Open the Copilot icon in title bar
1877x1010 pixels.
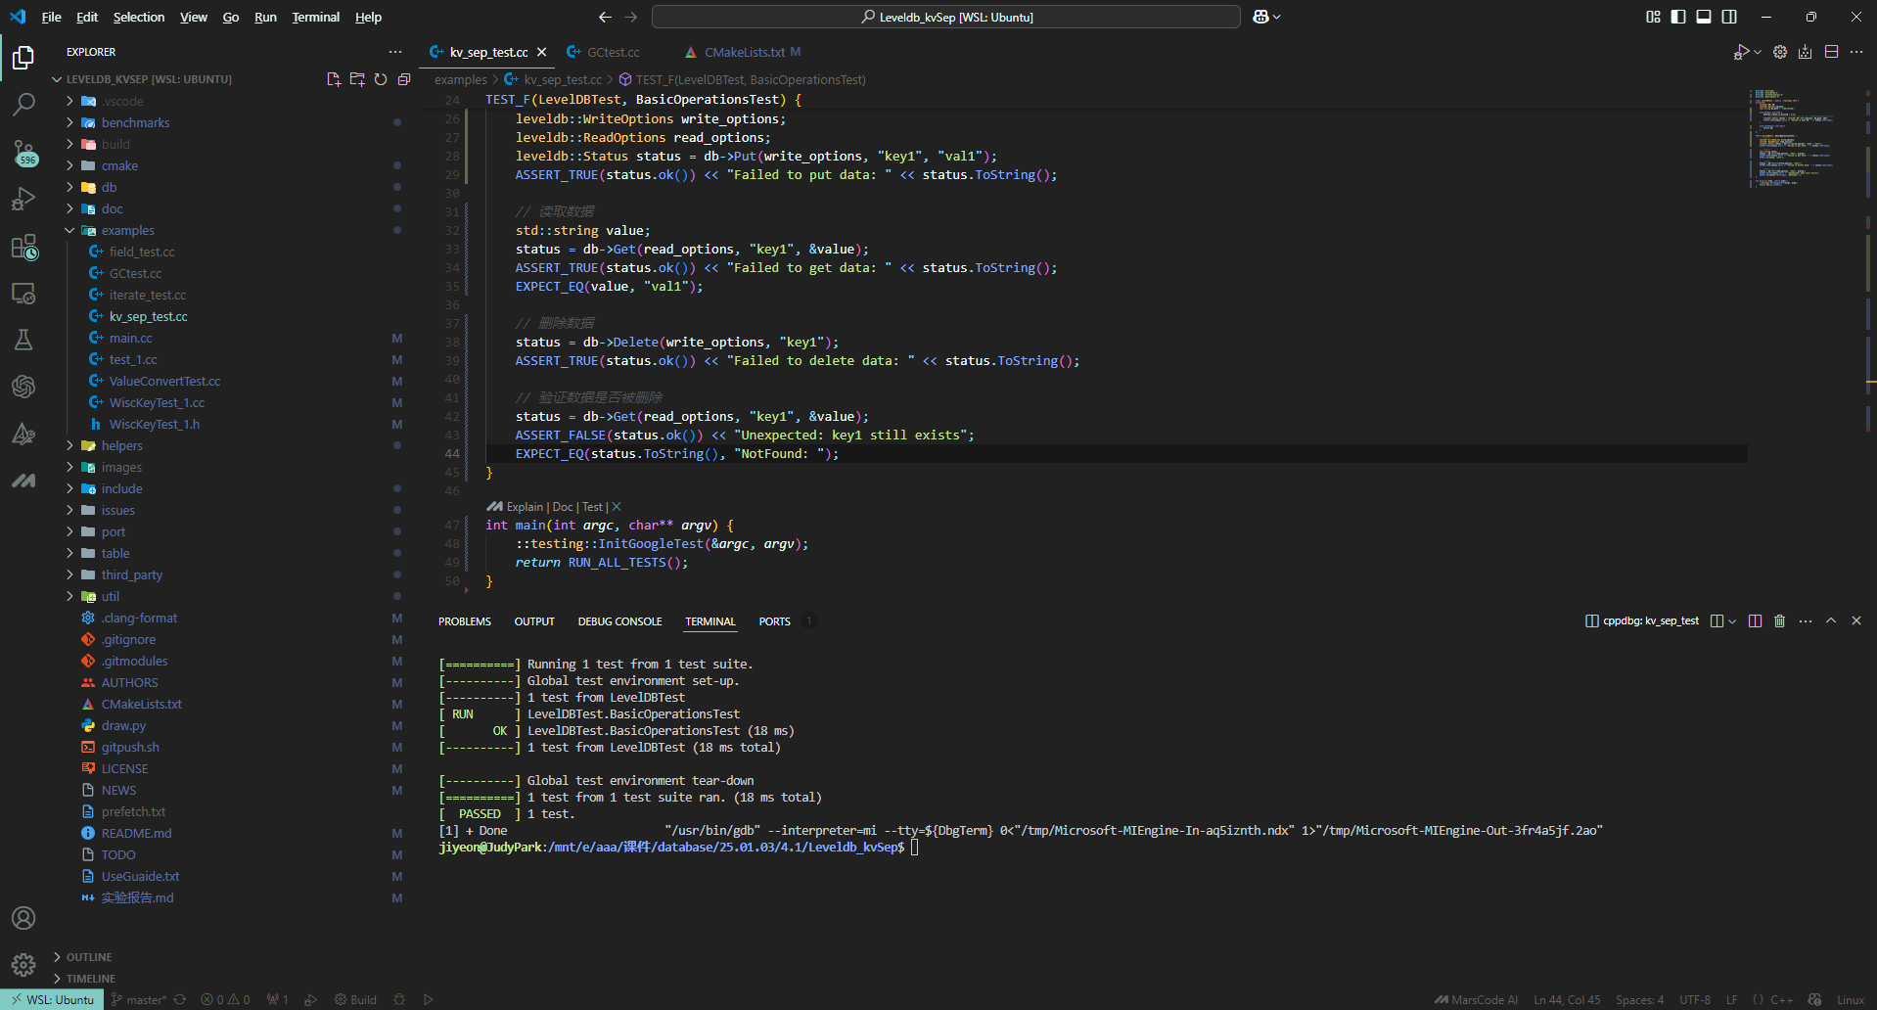pyautogui.click(x=1261, y=17)
